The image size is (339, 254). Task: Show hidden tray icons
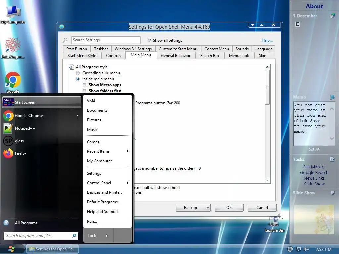click(x=290, y=249)
